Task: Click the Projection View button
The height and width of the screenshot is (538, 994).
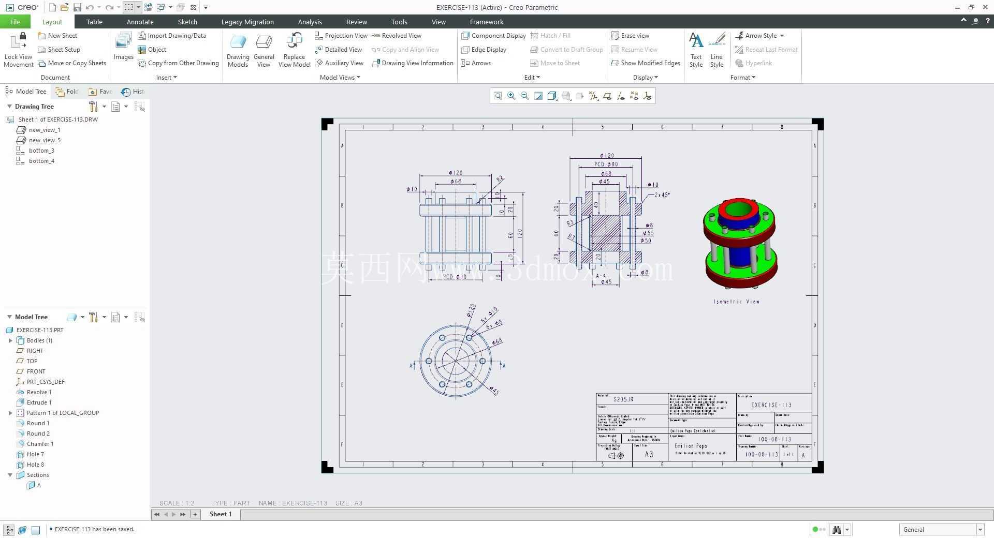Action: tap(341, 36)
